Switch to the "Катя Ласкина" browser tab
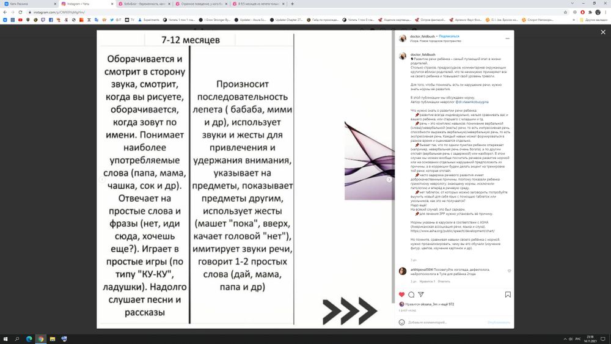The height and width of the screenshot is (344, 611). click(x=29, y=4)
